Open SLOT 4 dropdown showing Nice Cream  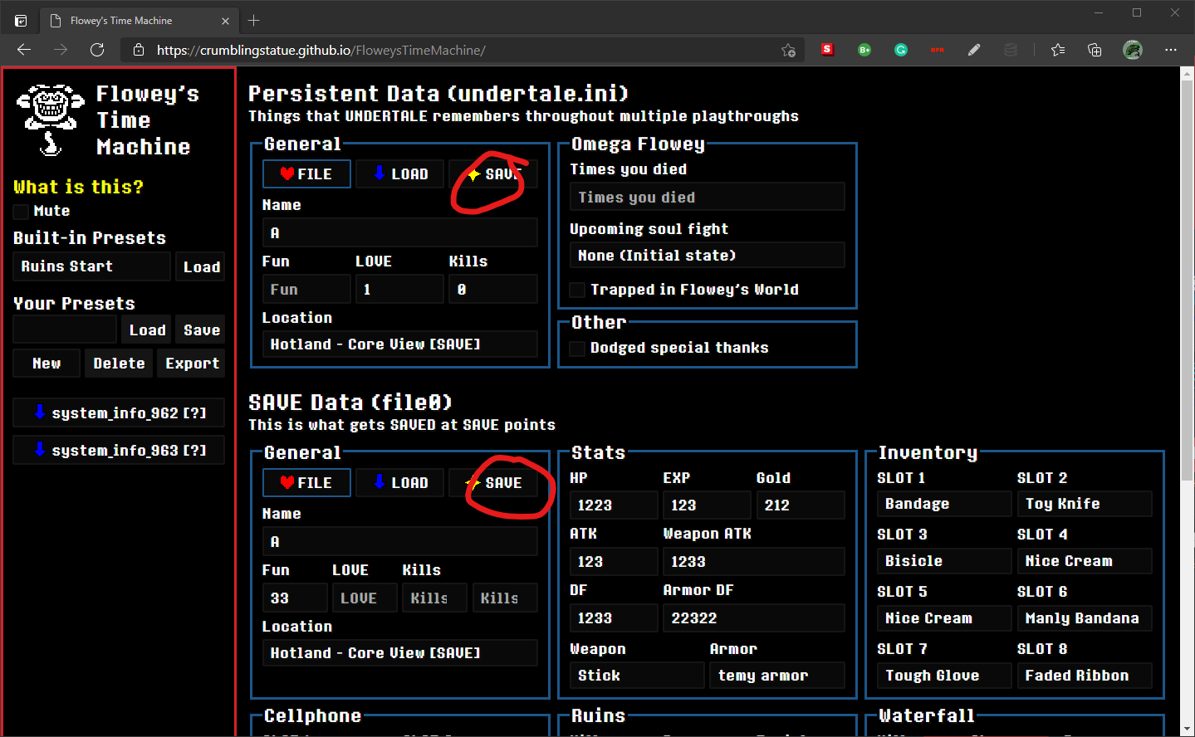(1085, 561)
